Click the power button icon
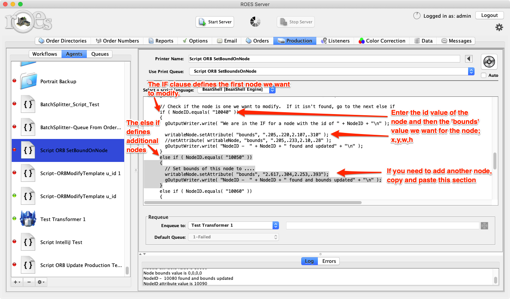This screenshot has width=510, height=299. (x=489, y=62)
